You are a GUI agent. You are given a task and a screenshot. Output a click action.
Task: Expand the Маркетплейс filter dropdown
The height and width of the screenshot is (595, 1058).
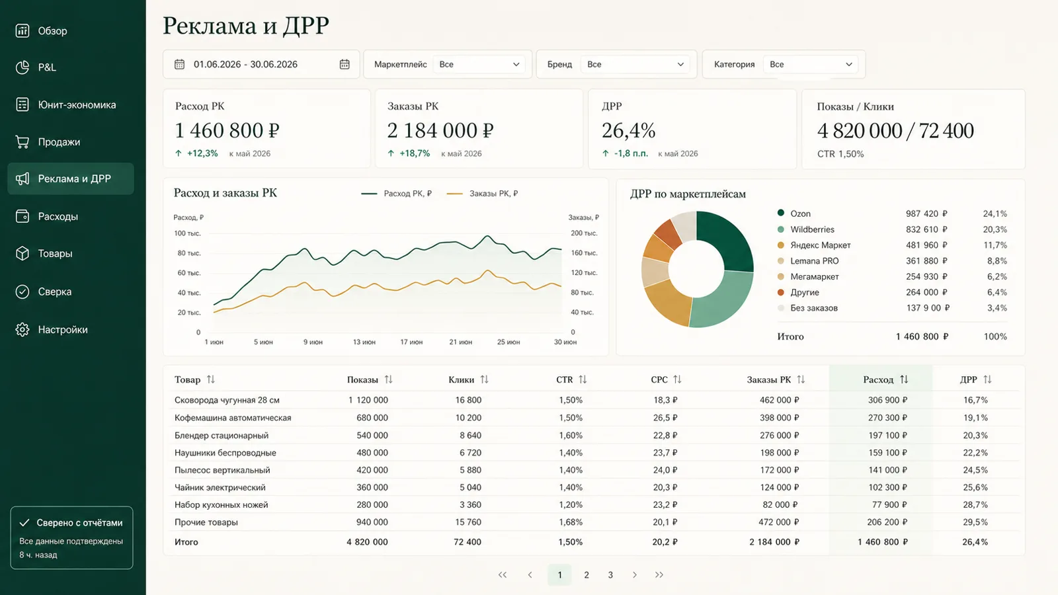(x=479, y=64)
